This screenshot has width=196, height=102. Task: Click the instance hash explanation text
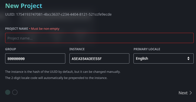coord(63,72)
